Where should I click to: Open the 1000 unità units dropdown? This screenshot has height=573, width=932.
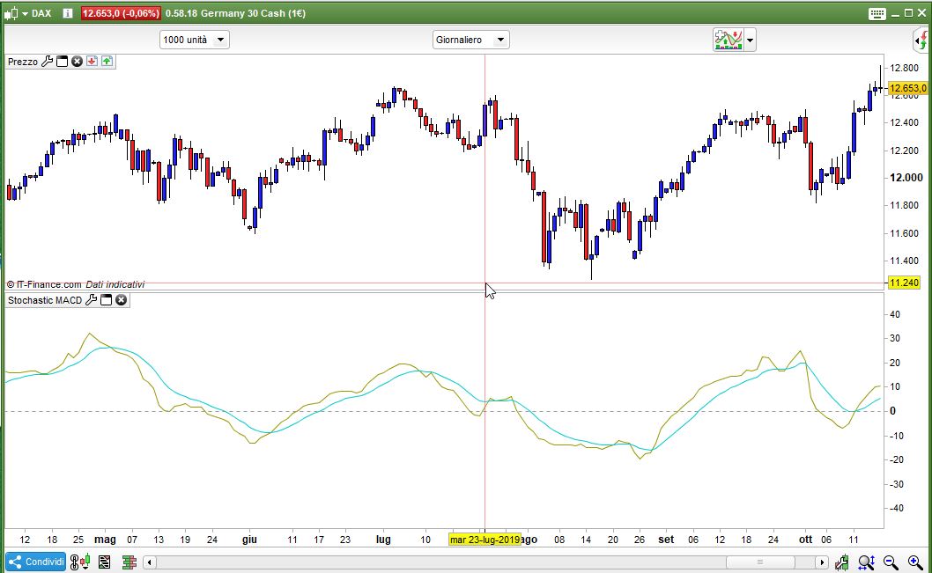195,40
